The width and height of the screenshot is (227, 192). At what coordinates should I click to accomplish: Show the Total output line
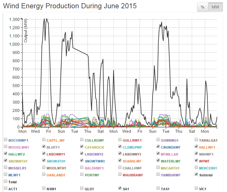6,182
